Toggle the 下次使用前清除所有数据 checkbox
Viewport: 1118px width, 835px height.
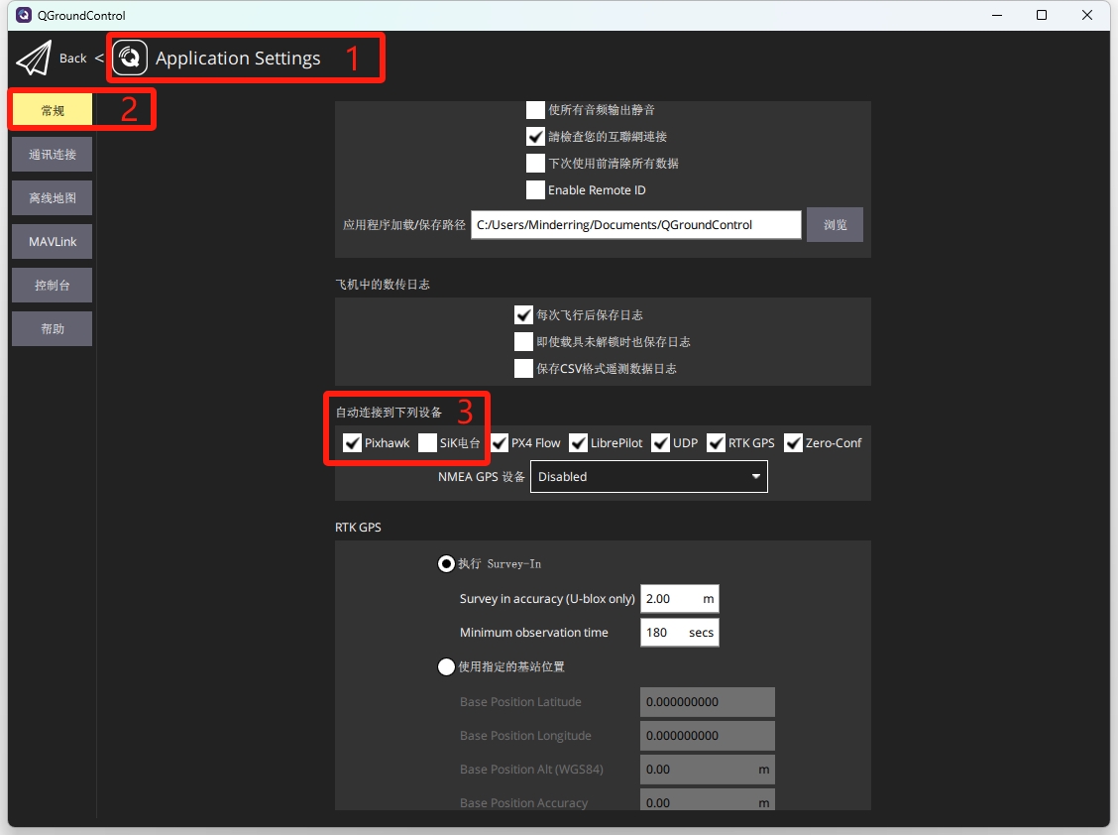coord(535,164)
